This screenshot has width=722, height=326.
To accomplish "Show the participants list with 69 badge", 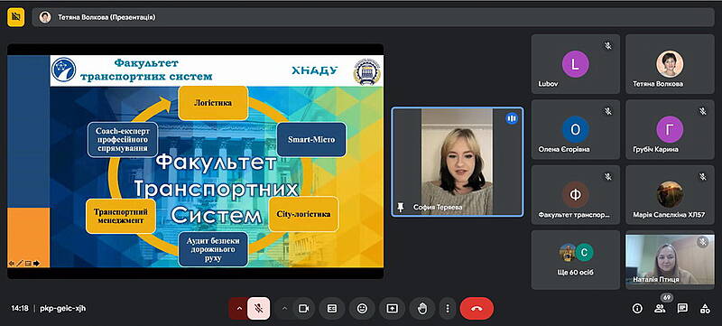I will point(661,309).
